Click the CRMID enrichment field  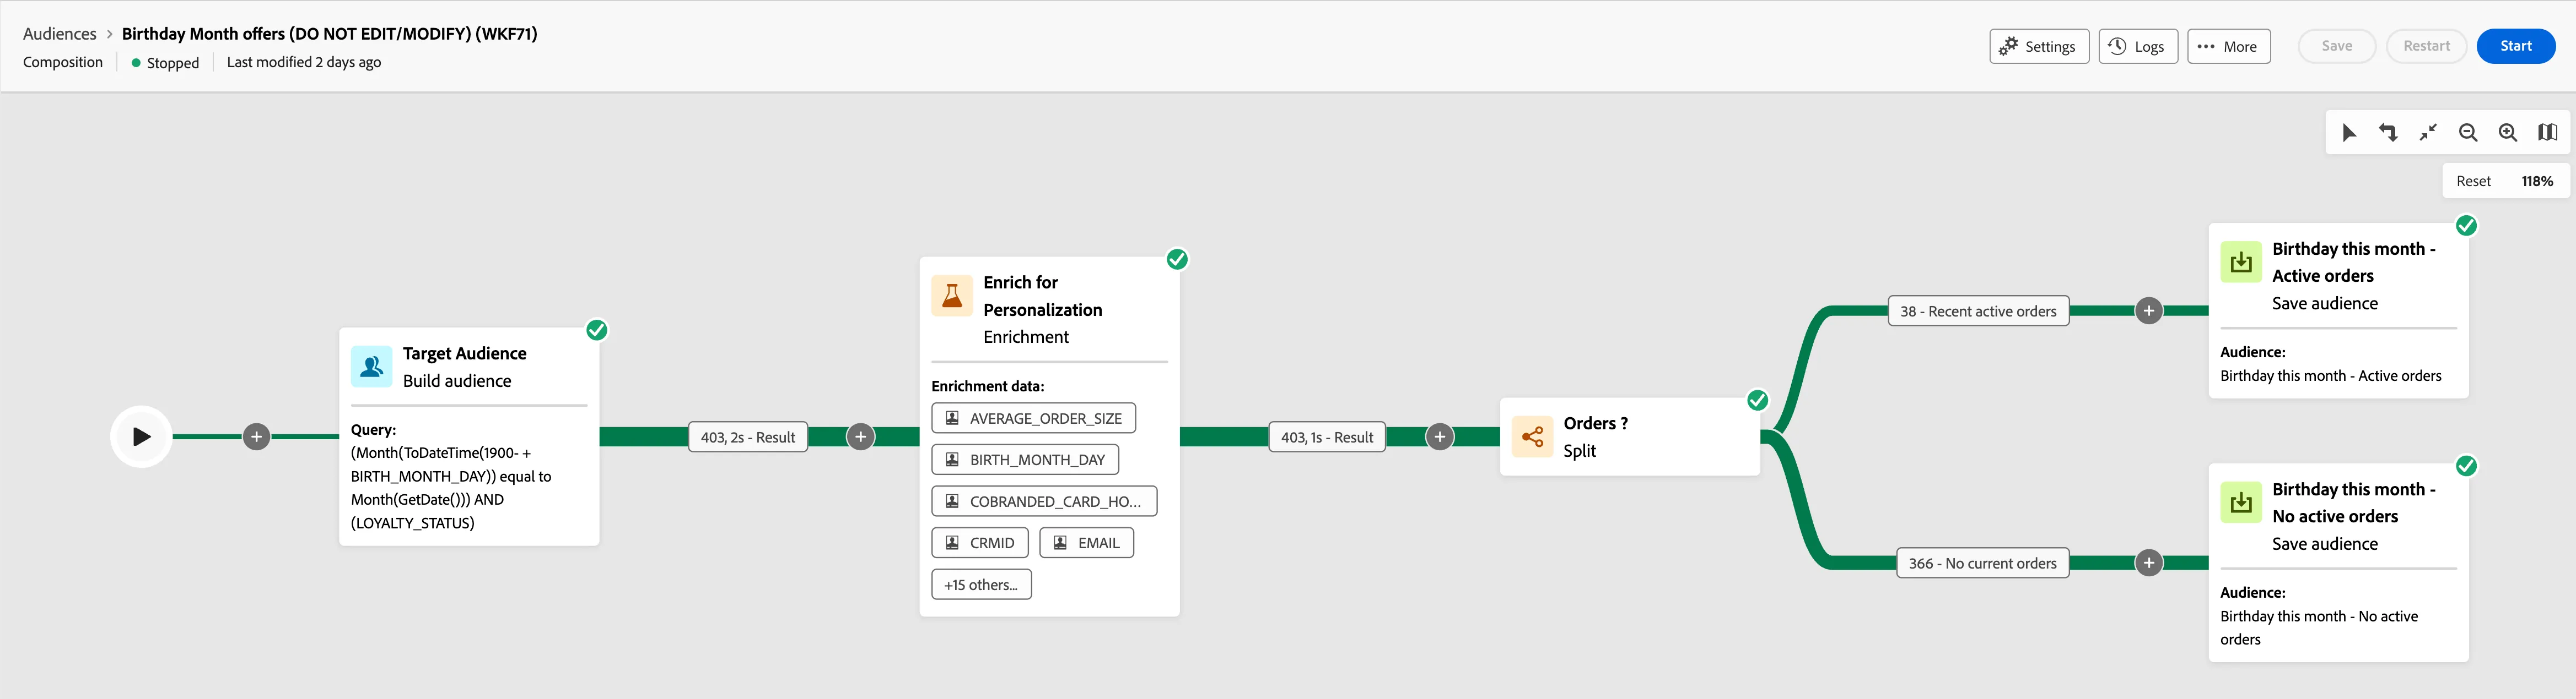(980, 542)
